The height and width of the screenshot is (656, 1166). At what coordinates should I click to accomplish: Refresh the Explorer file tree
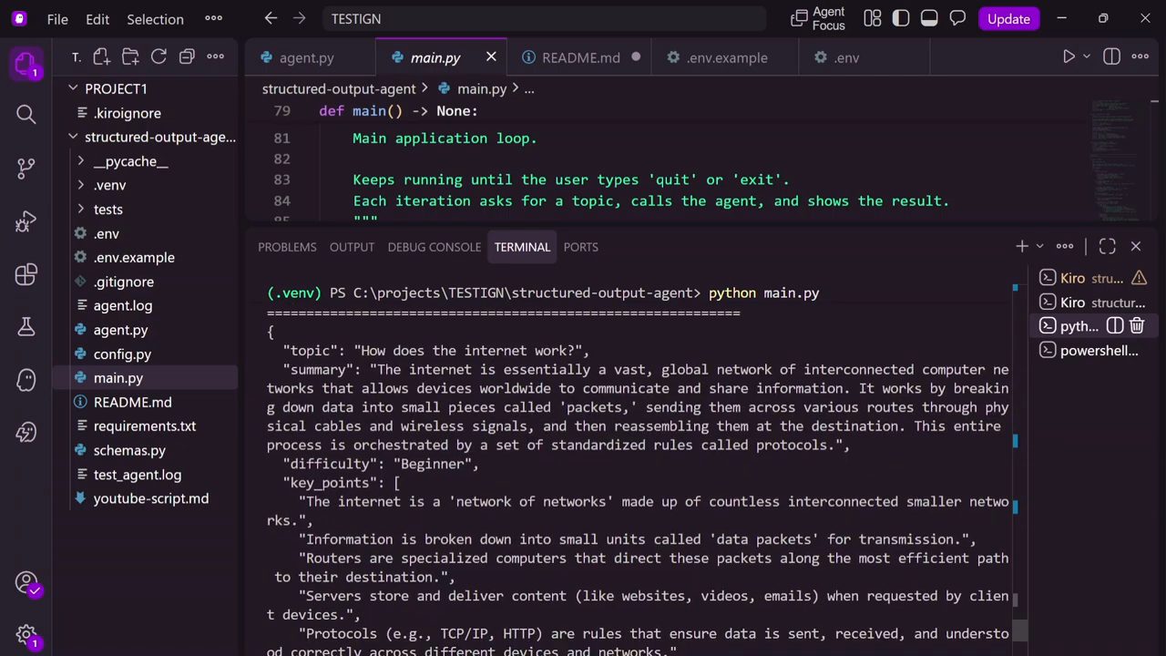click(159, 56)
